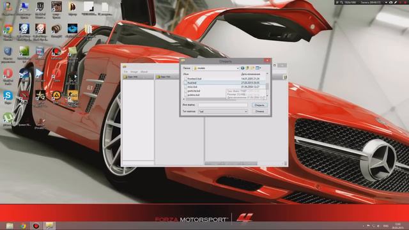The height and width of the screenshot is (230, 409).
Task: Open yellow star game shortcut on desktop
Action: pos(40,96)
